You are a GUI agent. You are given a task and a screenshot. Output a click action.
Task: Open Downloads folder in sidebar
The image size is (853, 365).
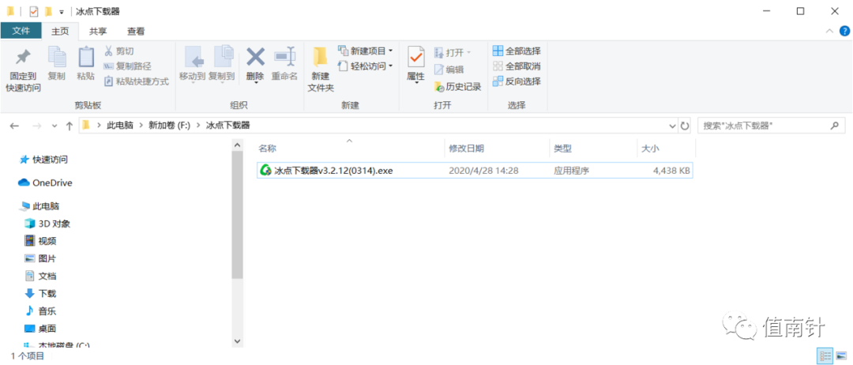[x=41, y=294]
